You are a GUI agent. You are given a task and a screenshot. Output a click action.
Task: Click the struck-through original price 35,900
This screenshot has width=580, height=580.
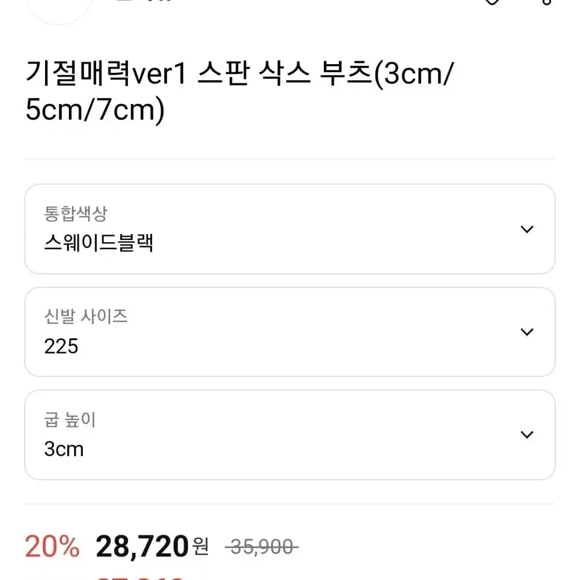point(261,546)
